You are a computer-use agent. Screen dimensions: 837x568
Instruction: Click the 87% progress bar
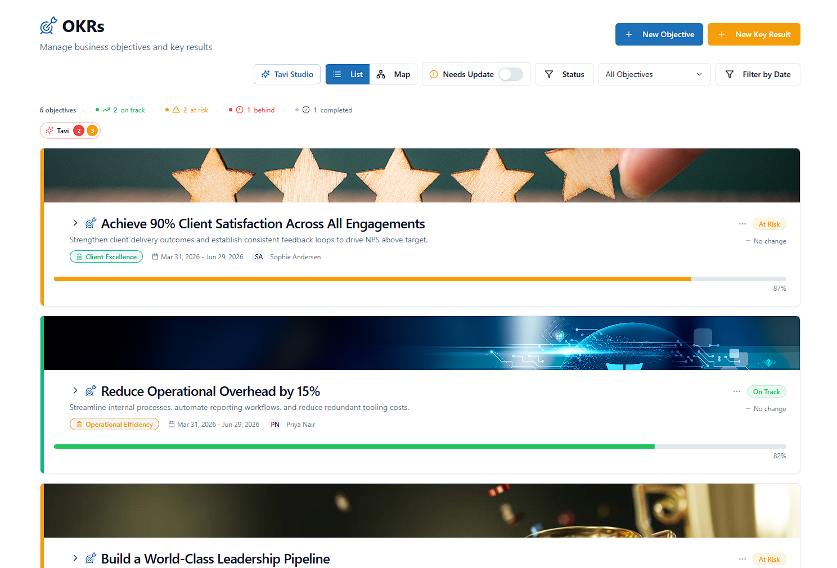click(420, 279)
